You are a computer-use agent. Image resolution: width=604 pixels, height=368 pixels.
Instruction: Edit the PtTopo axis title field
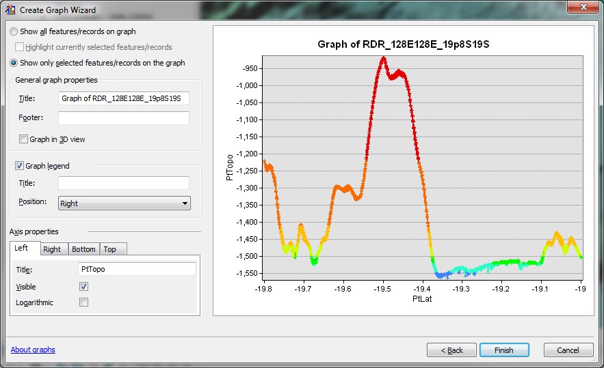[137, 269]
